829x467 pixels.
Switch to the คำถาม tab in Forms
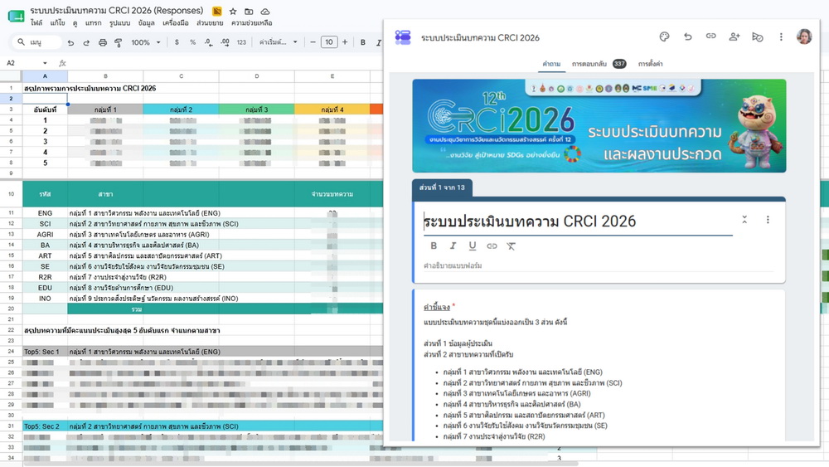point(551,64)
